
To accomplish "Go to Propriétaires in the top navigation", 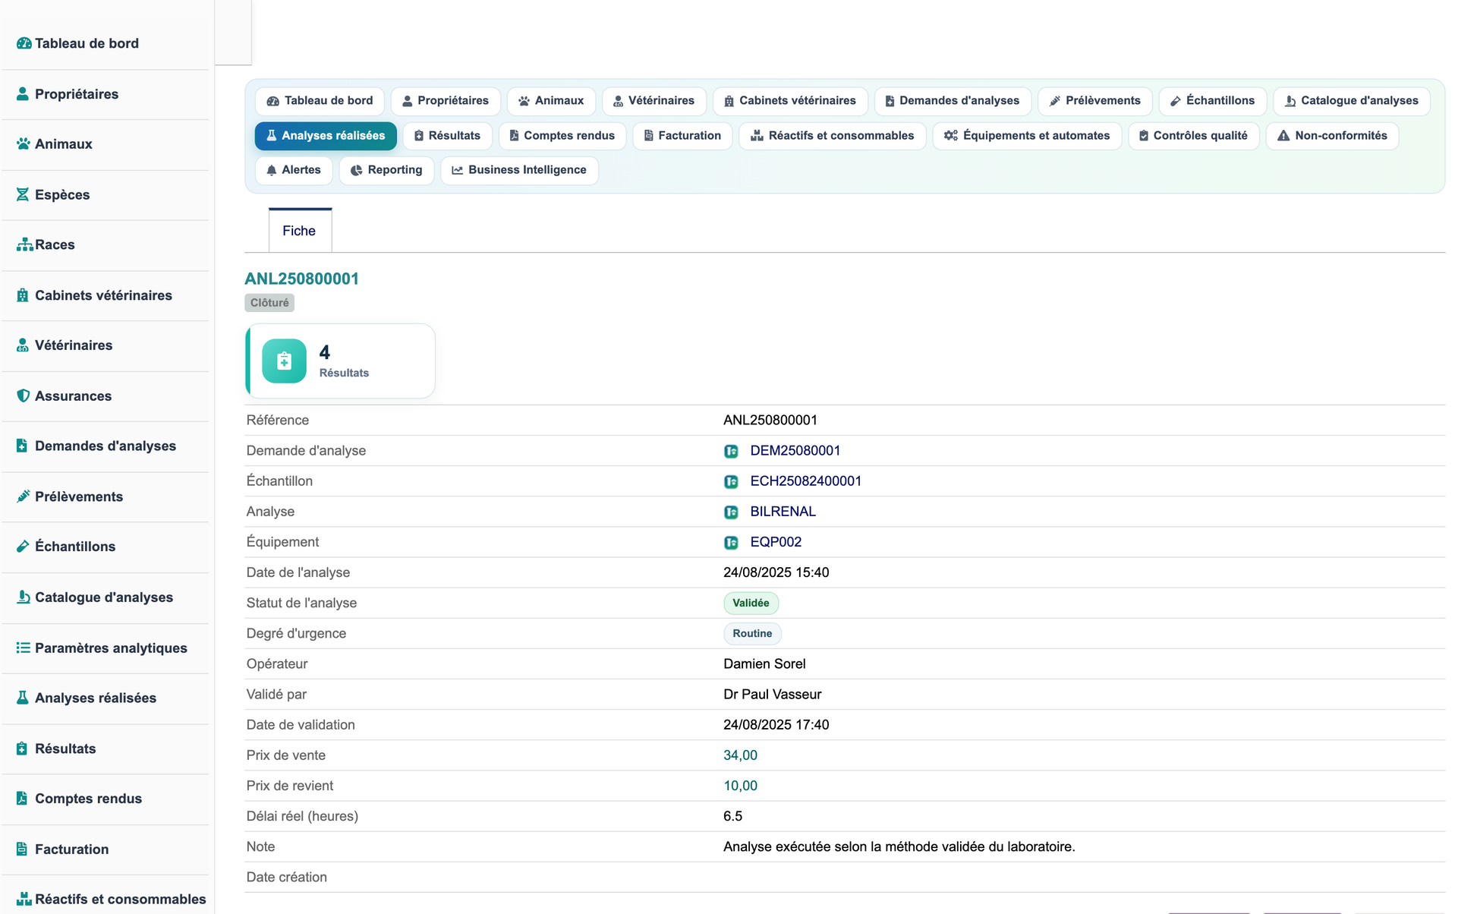I will pos(446,101).
